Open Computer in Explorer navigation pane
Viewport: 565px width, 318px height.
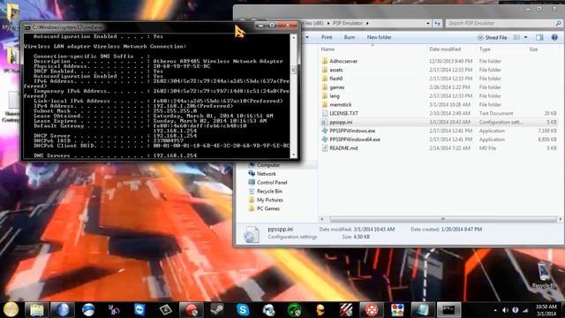point(268,165)
